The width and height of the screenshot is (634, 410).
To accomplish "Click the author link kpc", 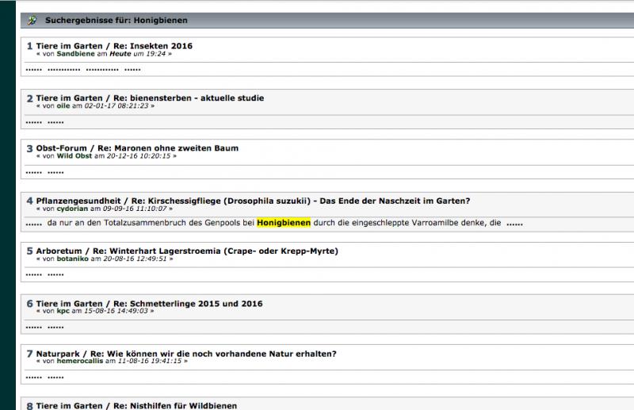I will click(63, 311).
